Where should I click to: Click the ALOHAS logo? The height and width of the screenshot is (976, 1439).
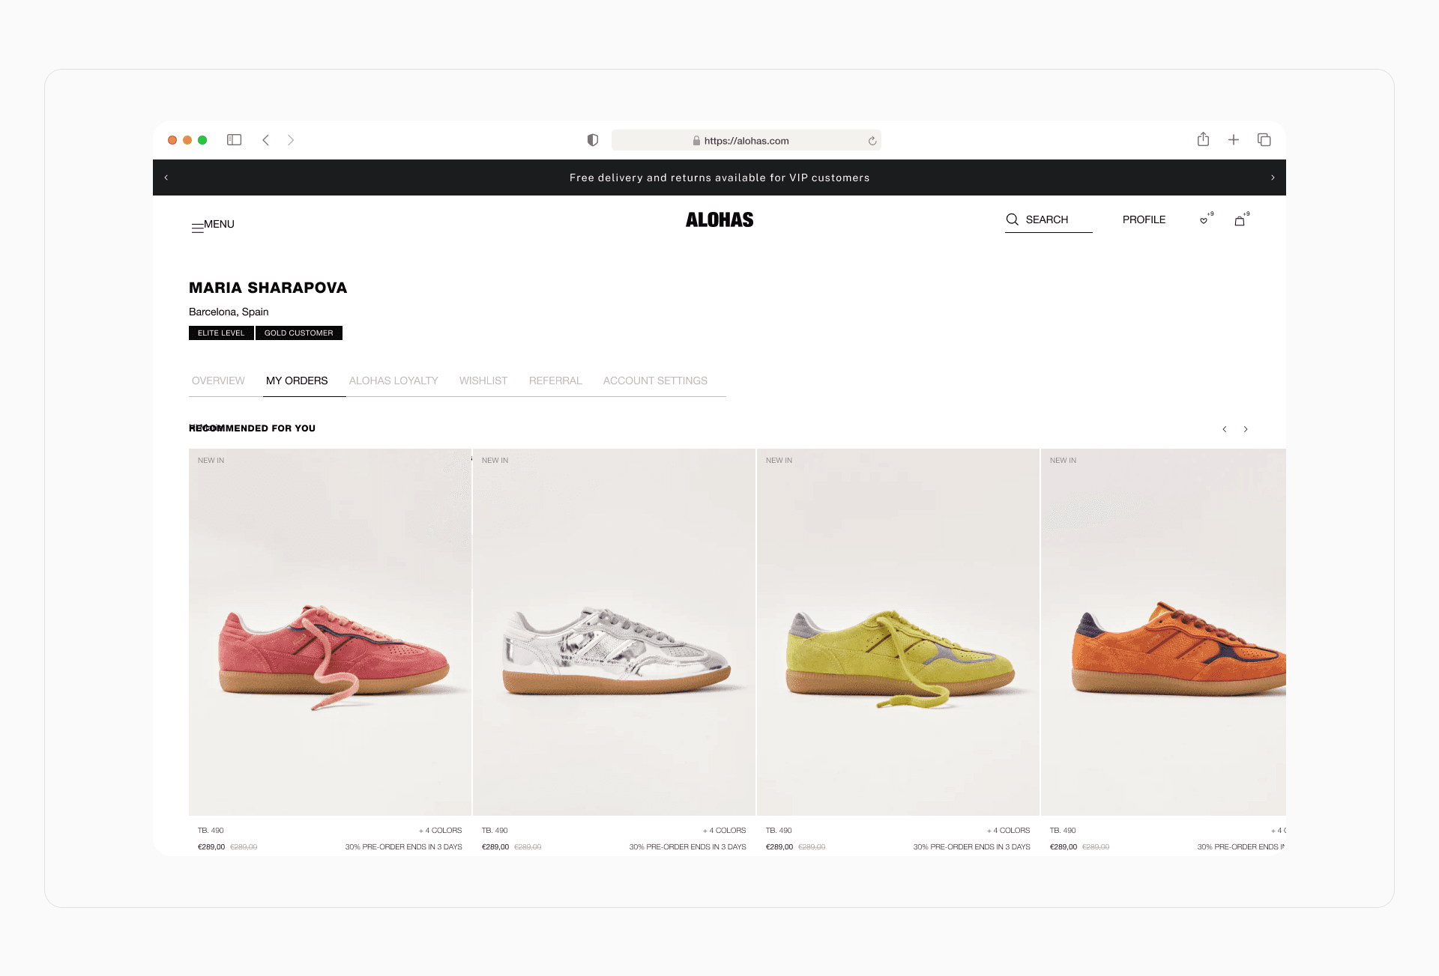tap(719, 219)
